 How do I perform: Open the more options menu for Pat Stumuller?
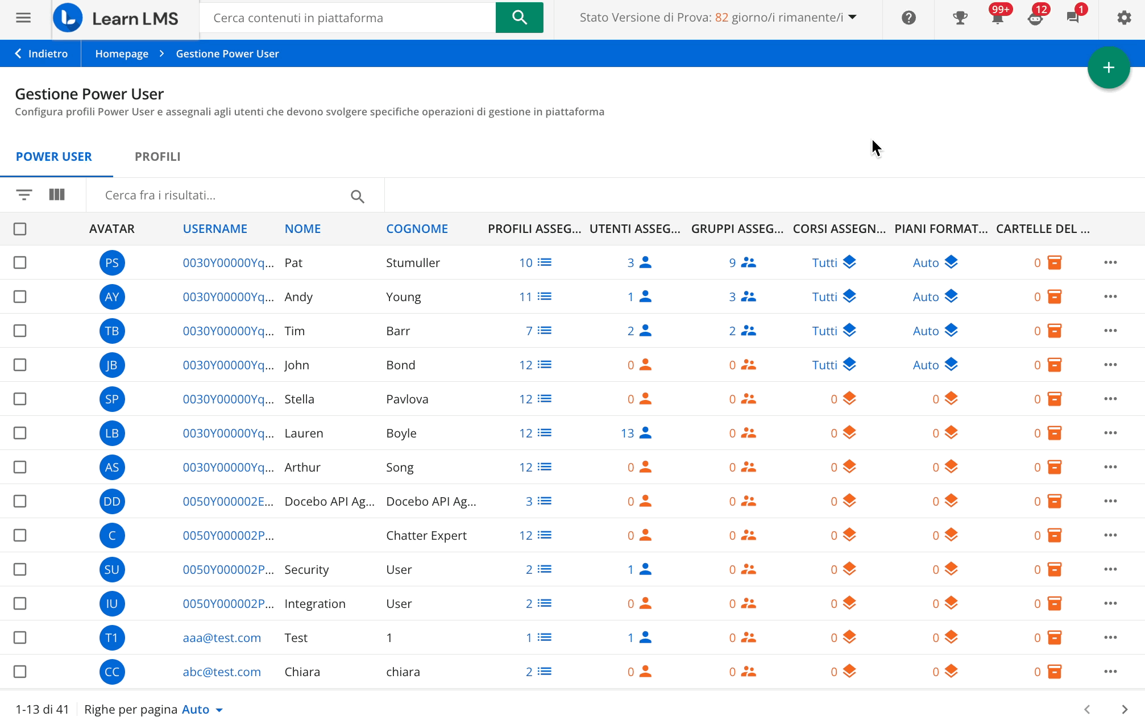point(1110,262)
